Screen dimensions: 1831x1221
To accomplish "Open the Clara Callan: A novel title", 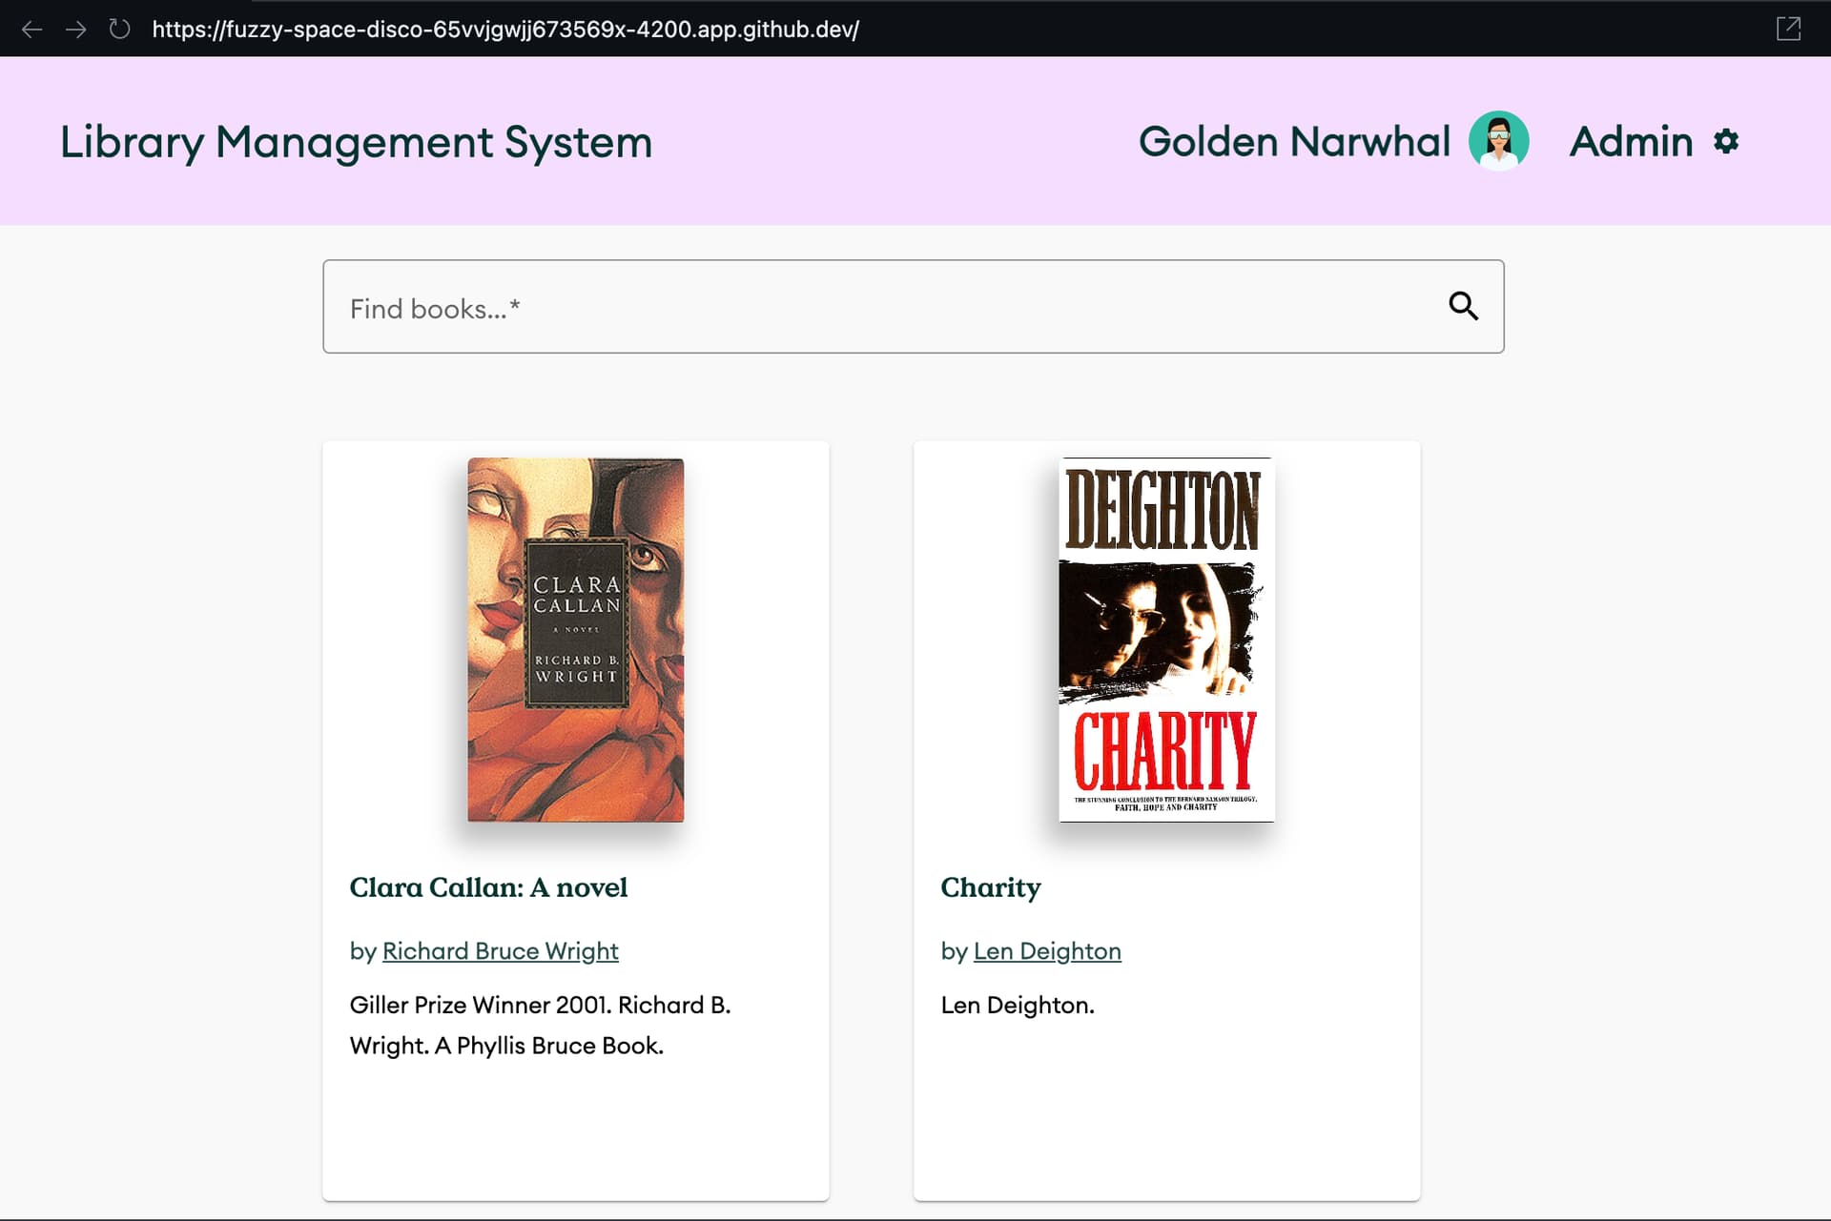I will tap(488, 887).
